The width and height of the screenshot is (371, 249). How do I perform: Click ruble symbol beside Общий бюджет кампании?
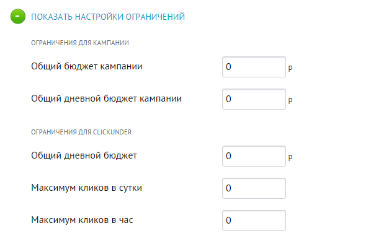290,68
